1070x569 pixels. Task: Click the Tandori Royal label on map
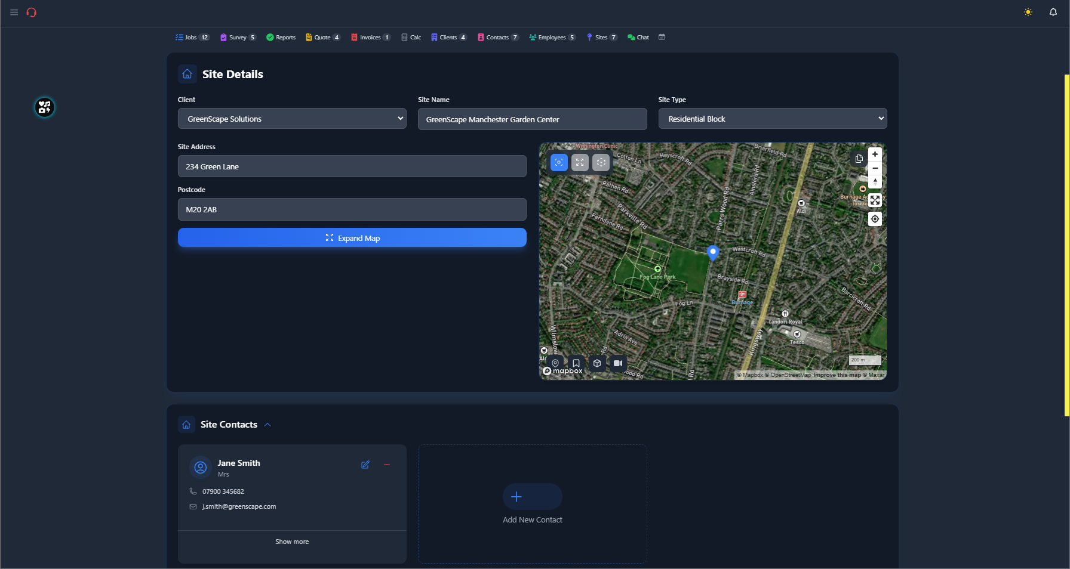tap(785, 321)
